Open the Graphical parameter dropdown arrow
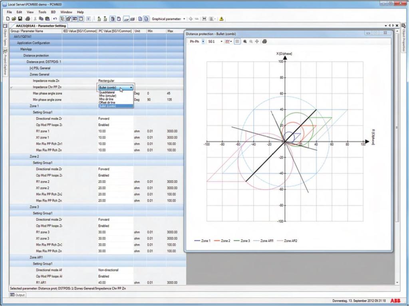 click(x=184, y=19)
